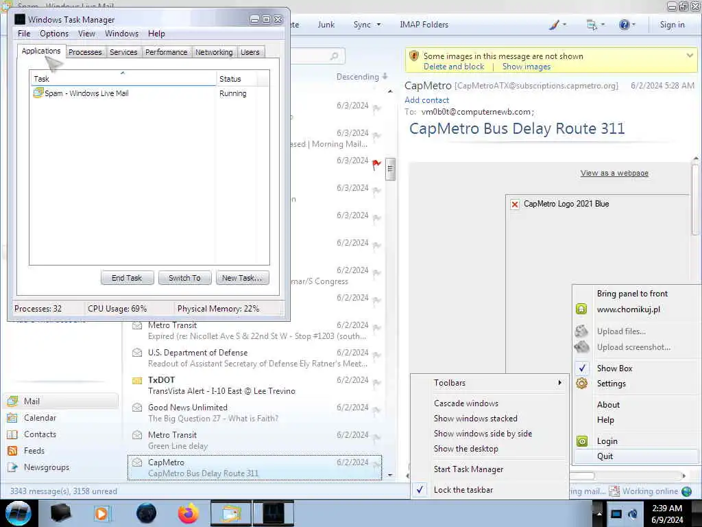Click the security shield on the images warning bar

[x=414, y=56]
